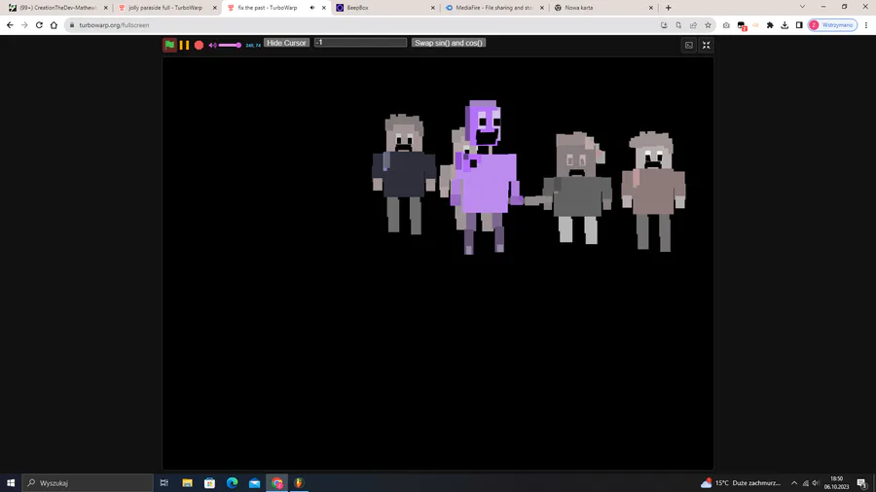
Task: Click the camera screenshot extension icon
Action: (x=726, y=25)
